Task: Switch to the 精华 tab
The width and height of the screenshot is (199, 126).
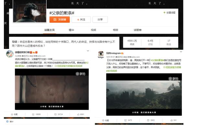Action: (x=71, y=30)
